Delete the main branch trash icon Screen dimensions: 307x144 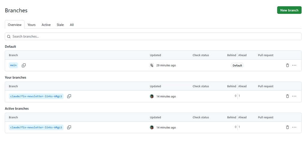[x=288, y=65]
